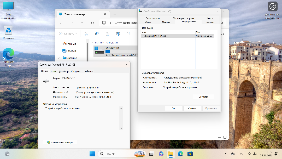Show hidden system tray icons chevron
The width and height of the screenshot is (282, 159).
coord(226,154)
